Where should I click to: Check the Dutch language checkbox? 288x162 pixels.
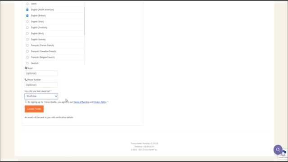pos(27,4)
